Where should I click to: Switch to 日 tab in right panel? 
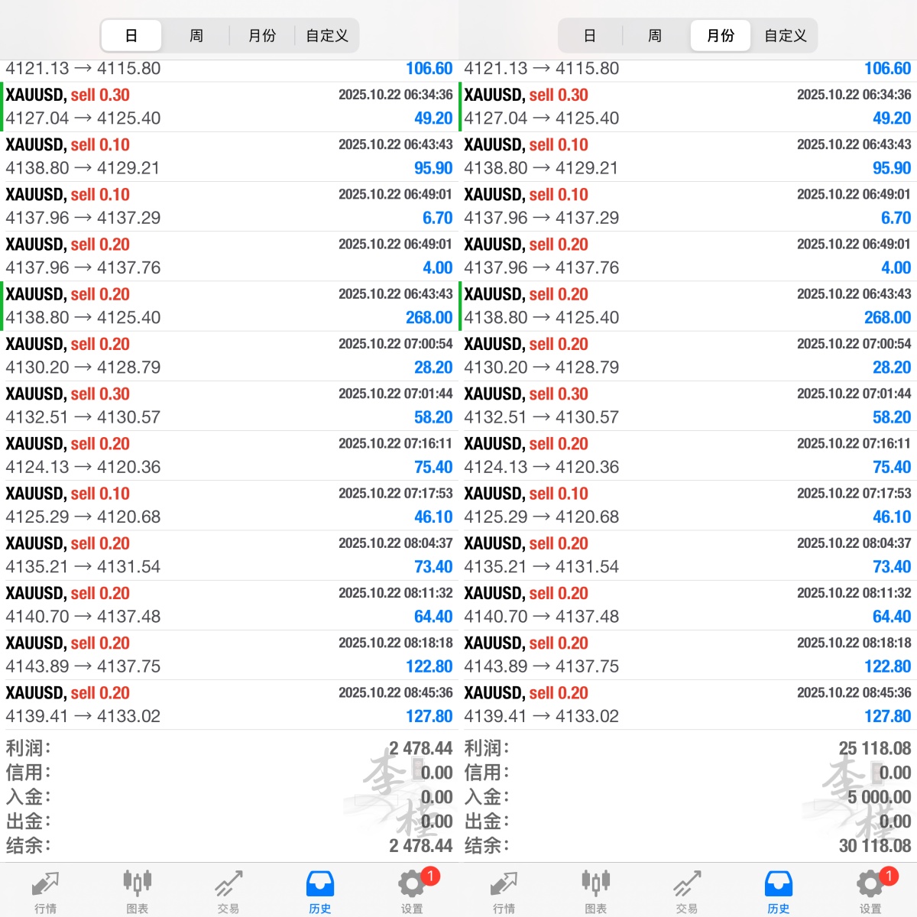(590, 36)
